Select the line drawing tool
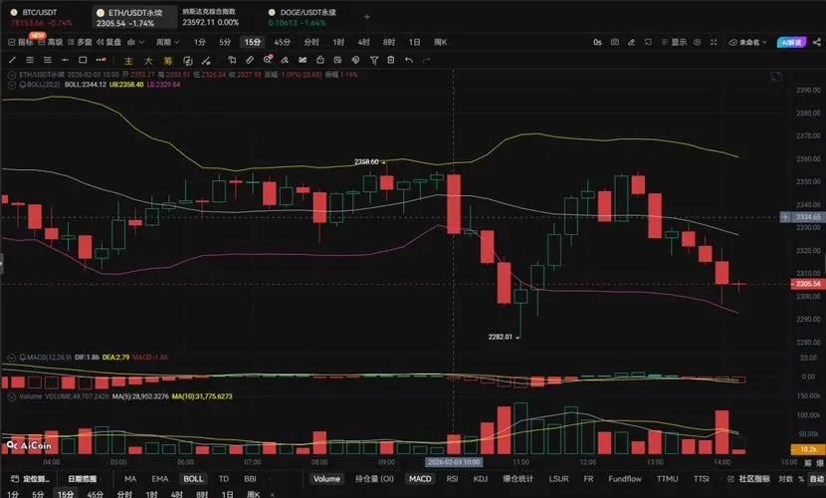The image size is (826, 498). [x=13, y=60]
